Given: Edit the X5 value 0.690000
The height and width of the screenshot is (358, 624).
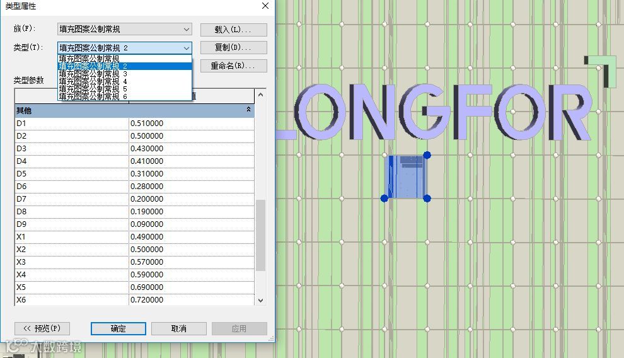Looking at the screenshot, I should coord(192,287).
